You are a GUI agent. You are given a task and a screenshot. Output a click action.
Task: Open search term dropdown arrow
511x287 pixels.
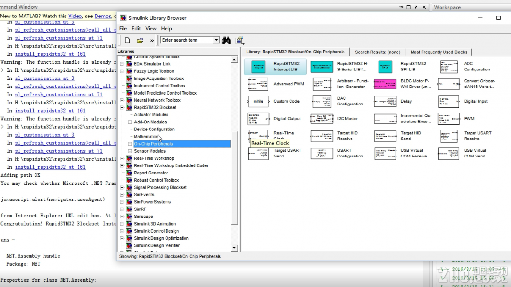pos(216,40)
